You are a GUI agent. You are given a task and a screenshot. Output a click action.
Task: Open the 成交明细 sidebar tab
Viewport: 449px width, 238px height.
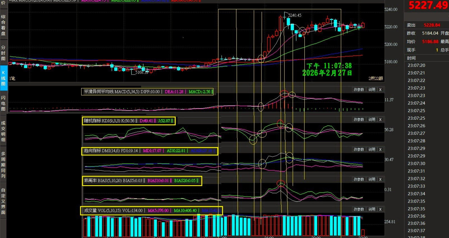tap(3, 131)
